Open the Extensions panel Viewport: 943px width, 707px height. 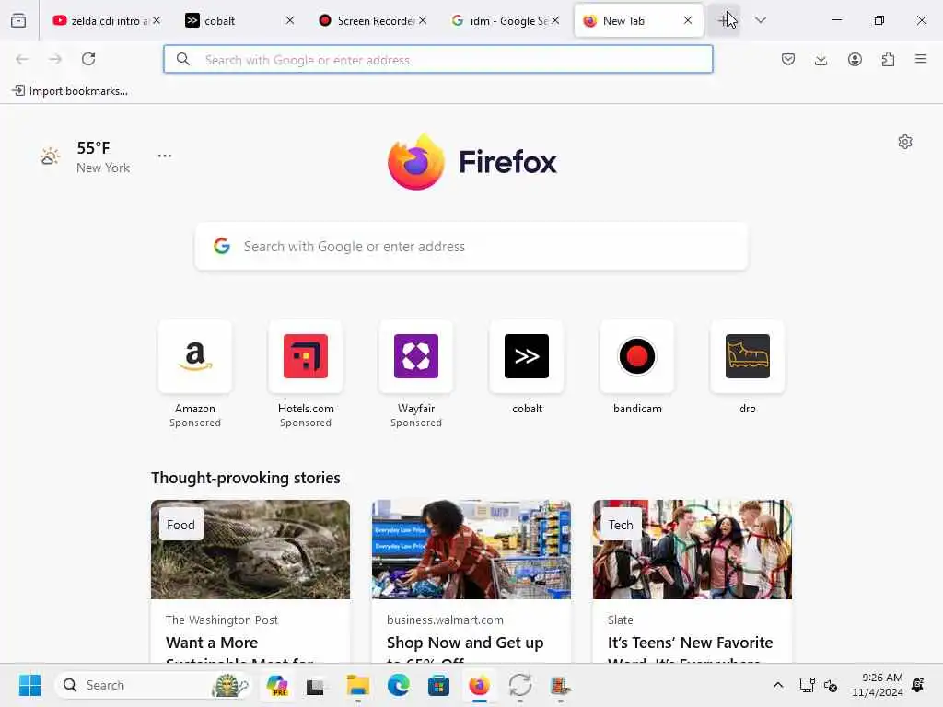coord(888,59)
